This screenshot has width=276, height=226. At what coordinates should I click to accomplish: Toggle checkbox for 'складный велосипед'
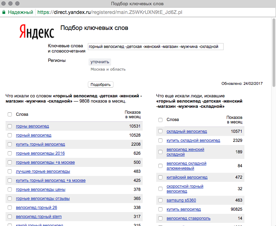(x=160, y=131)
